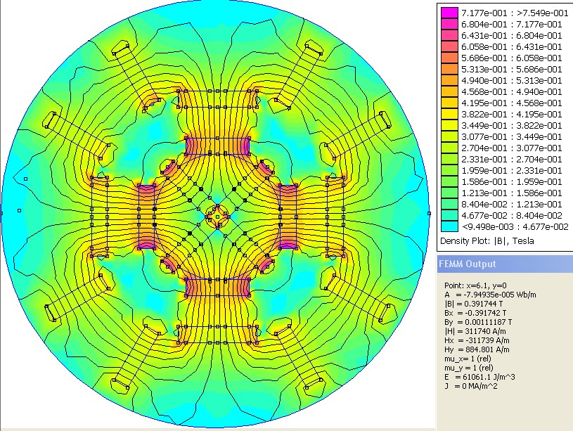Select swatch for 5.686e-001 : 6.058e-001 range

(449, 58)
